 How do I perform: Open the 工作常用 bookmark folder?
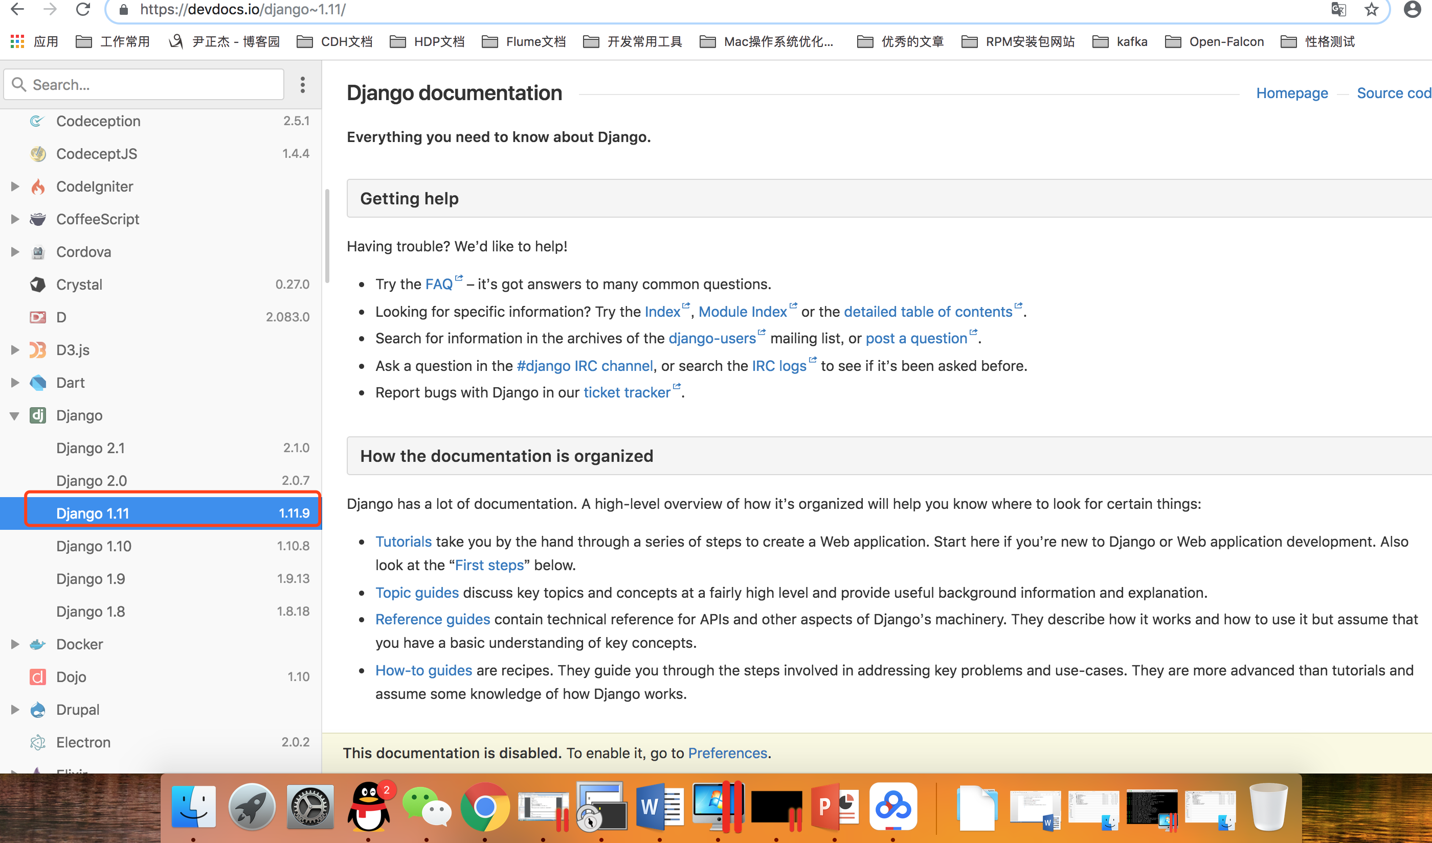[x=113, y=41]
